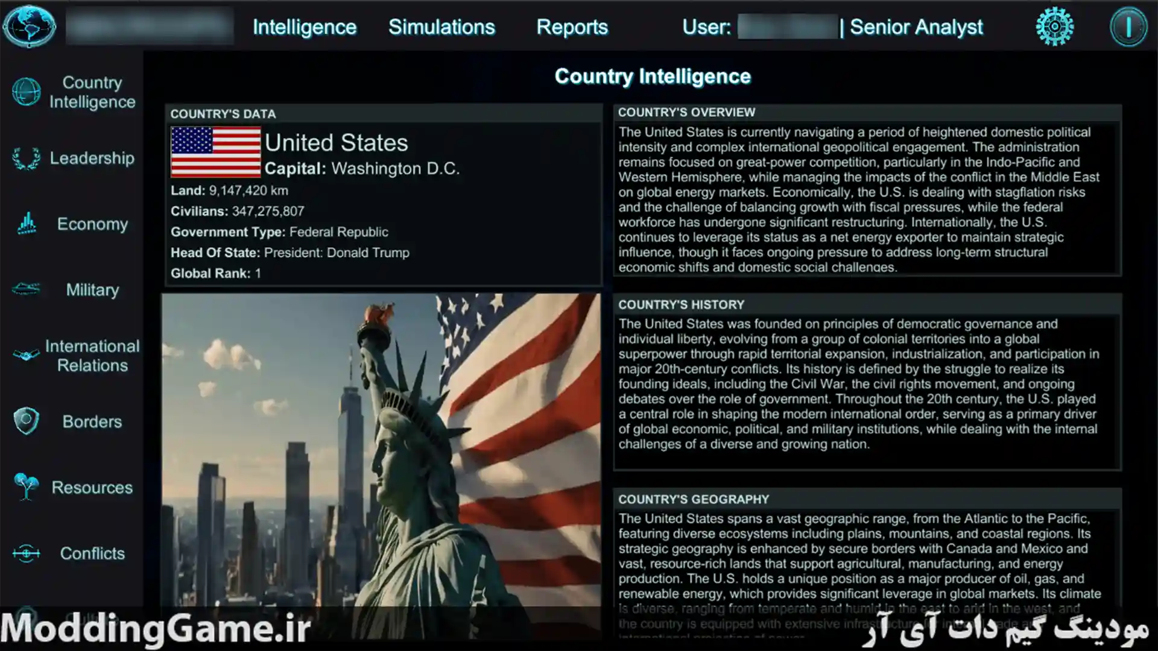The image size is (1158, 651).
Task: Select the Country Intelligence globe icon
Action: (27, 92)
